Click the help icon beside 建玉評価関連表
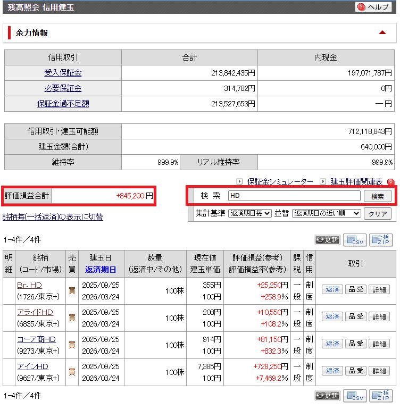Viewport: 400px width, 409px height. 391,182
